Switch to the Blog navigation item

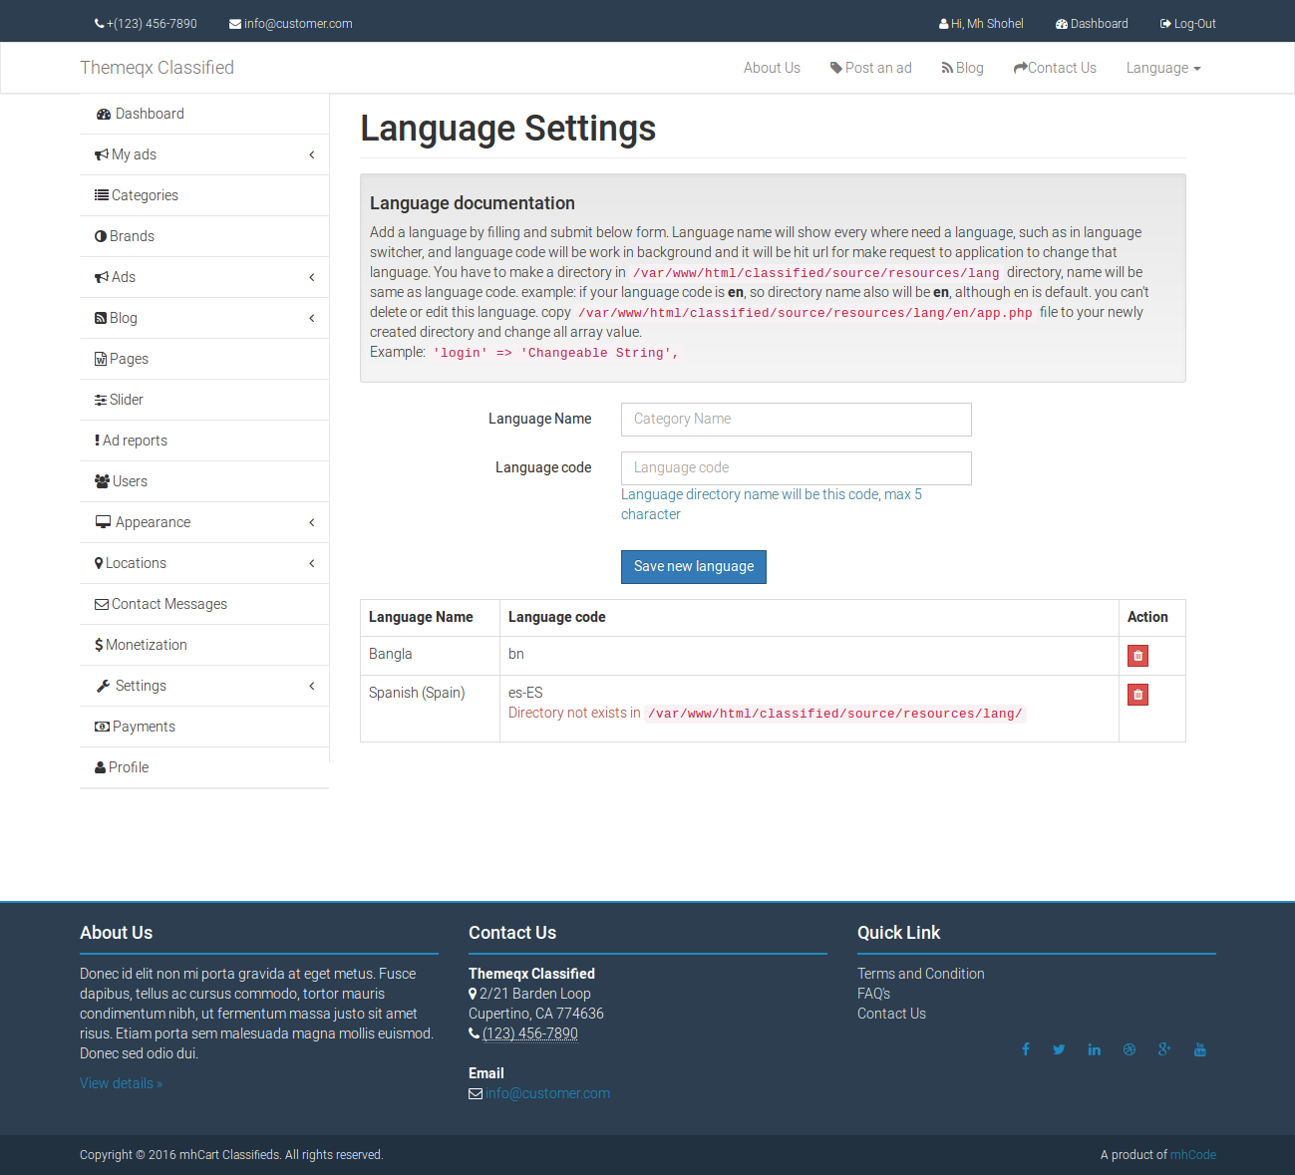pos(962,67)
